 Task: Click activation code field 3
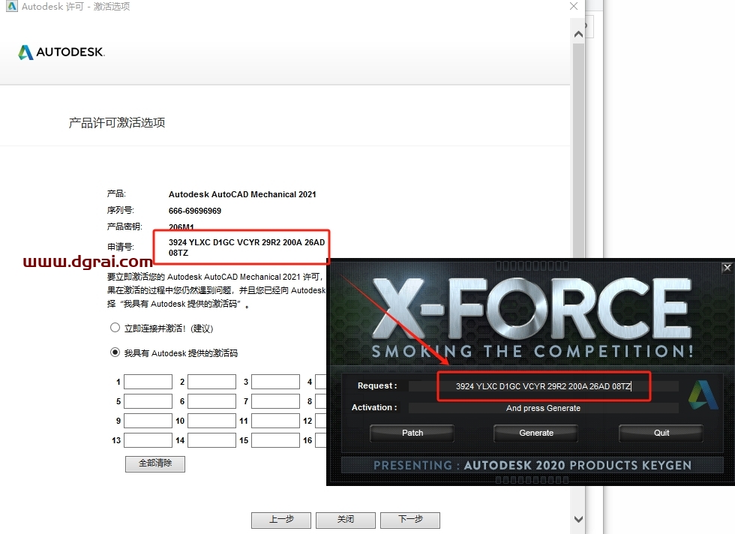coord(276,382)
